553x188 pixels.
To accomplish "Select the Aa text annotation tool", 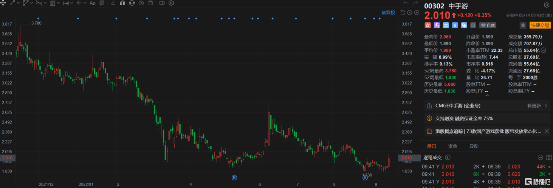I will tap(93, 3).
